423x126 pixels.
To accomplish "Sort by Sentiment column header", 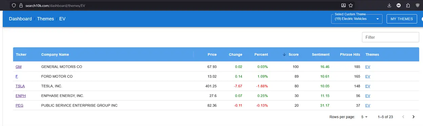I will coord(321,55).
